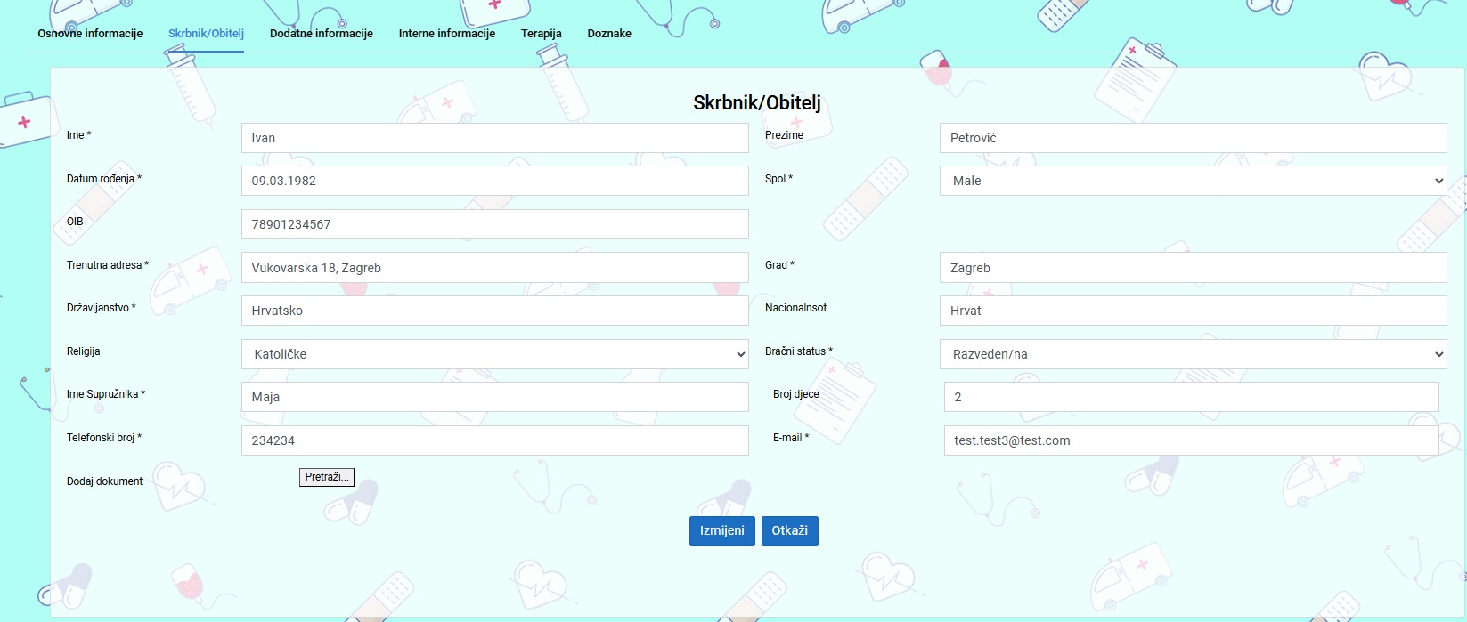This screenshot has width=1467, height=622.
Task: Select the OIB number field
Action: coord(494,224)
